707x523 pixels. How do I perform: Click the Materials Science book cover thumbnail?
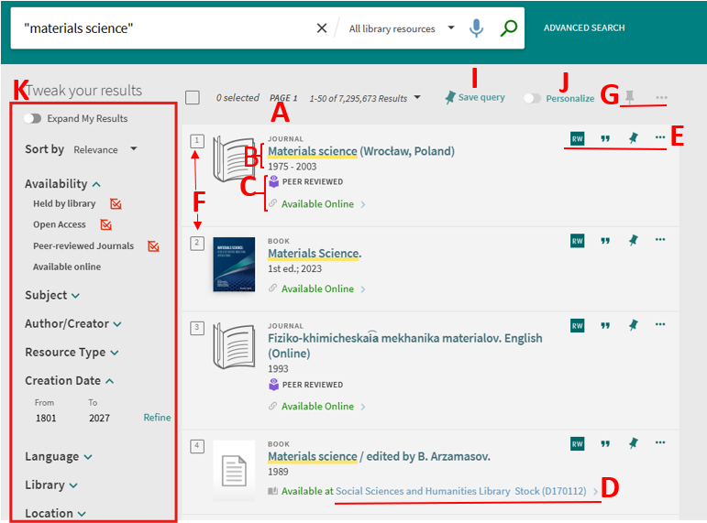[234, 265]
